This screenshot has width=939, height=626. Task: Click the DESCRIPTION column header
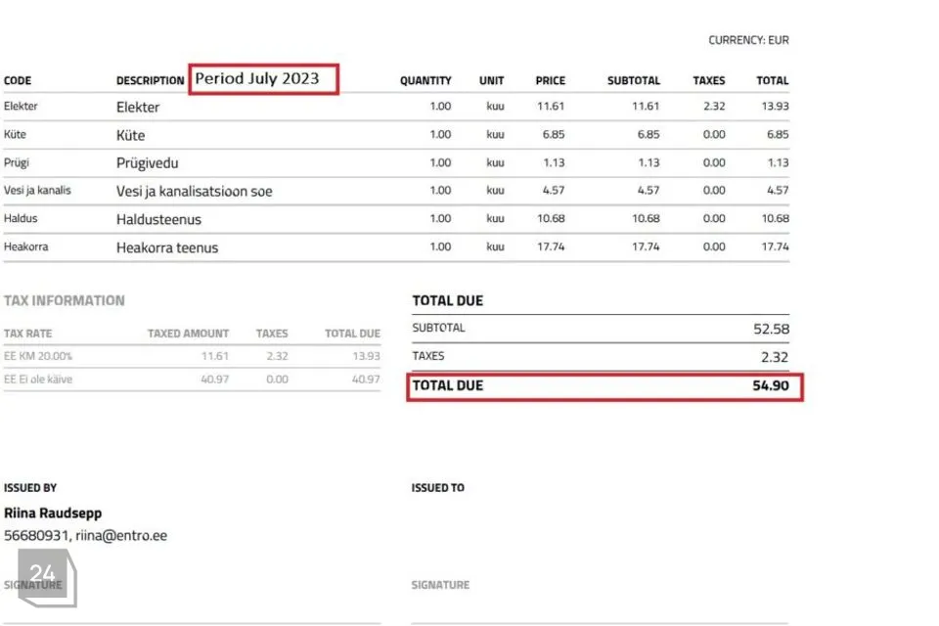150,81
